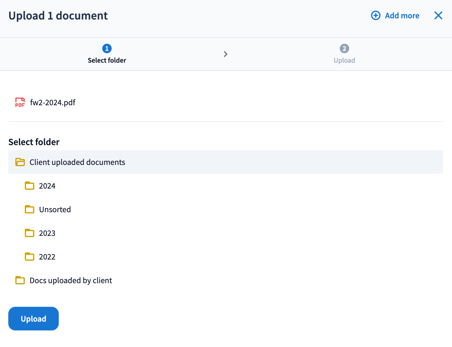
Task: Select the Select folder step label
Action: click(x=107, y=60)
